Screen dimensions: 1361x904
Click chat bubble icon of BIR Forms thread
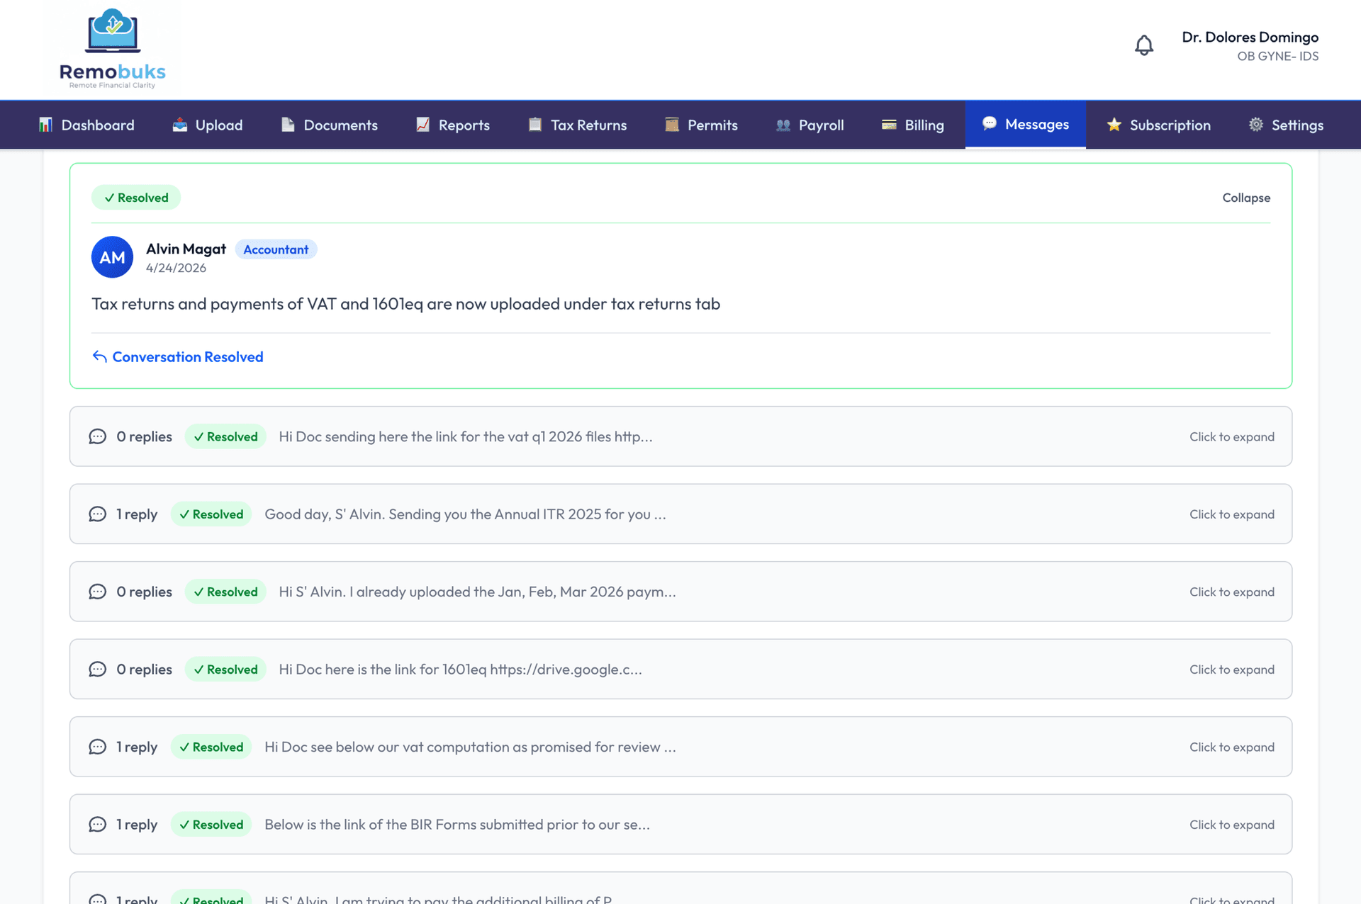click(x=98, y=825)
